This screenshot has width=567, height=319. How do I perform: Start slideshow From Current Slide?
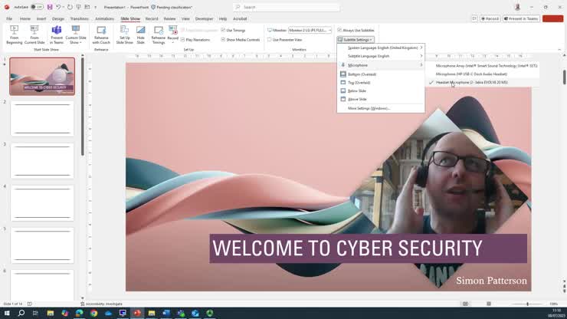(34, 35)
